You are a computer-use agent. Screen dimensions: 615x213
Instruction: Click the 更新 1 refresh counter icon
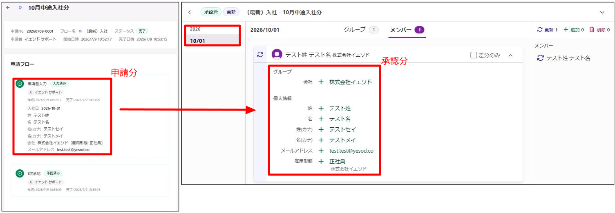pyautogui.click(x=540, y=30)
